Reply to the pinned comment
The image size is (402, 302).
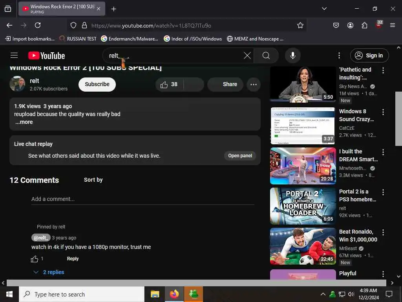pyautogui.click(x=73, y=259)
